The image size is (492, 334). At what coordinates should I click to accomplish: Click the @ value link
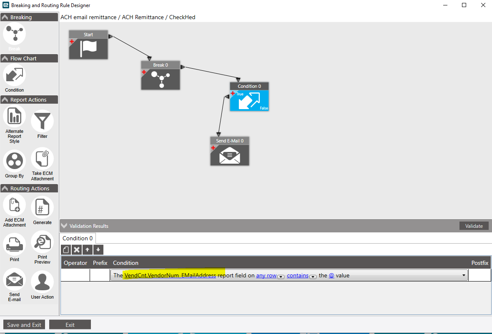click(331, 275)
